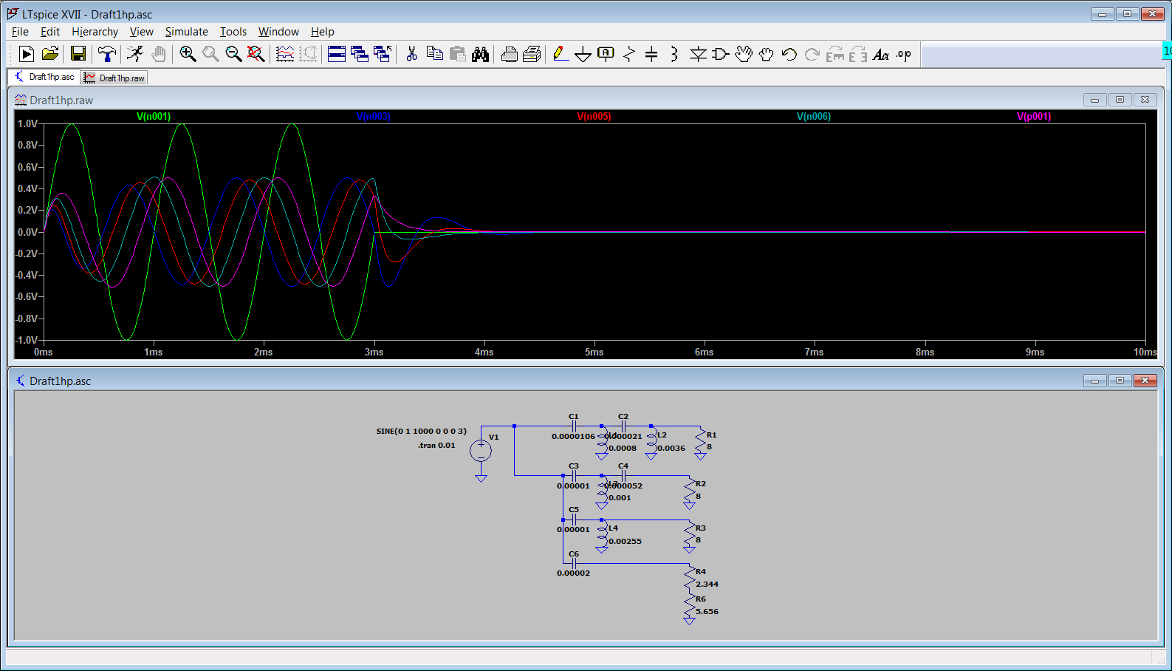Click the L4 0.00255 inductor value

pos(625,541)
